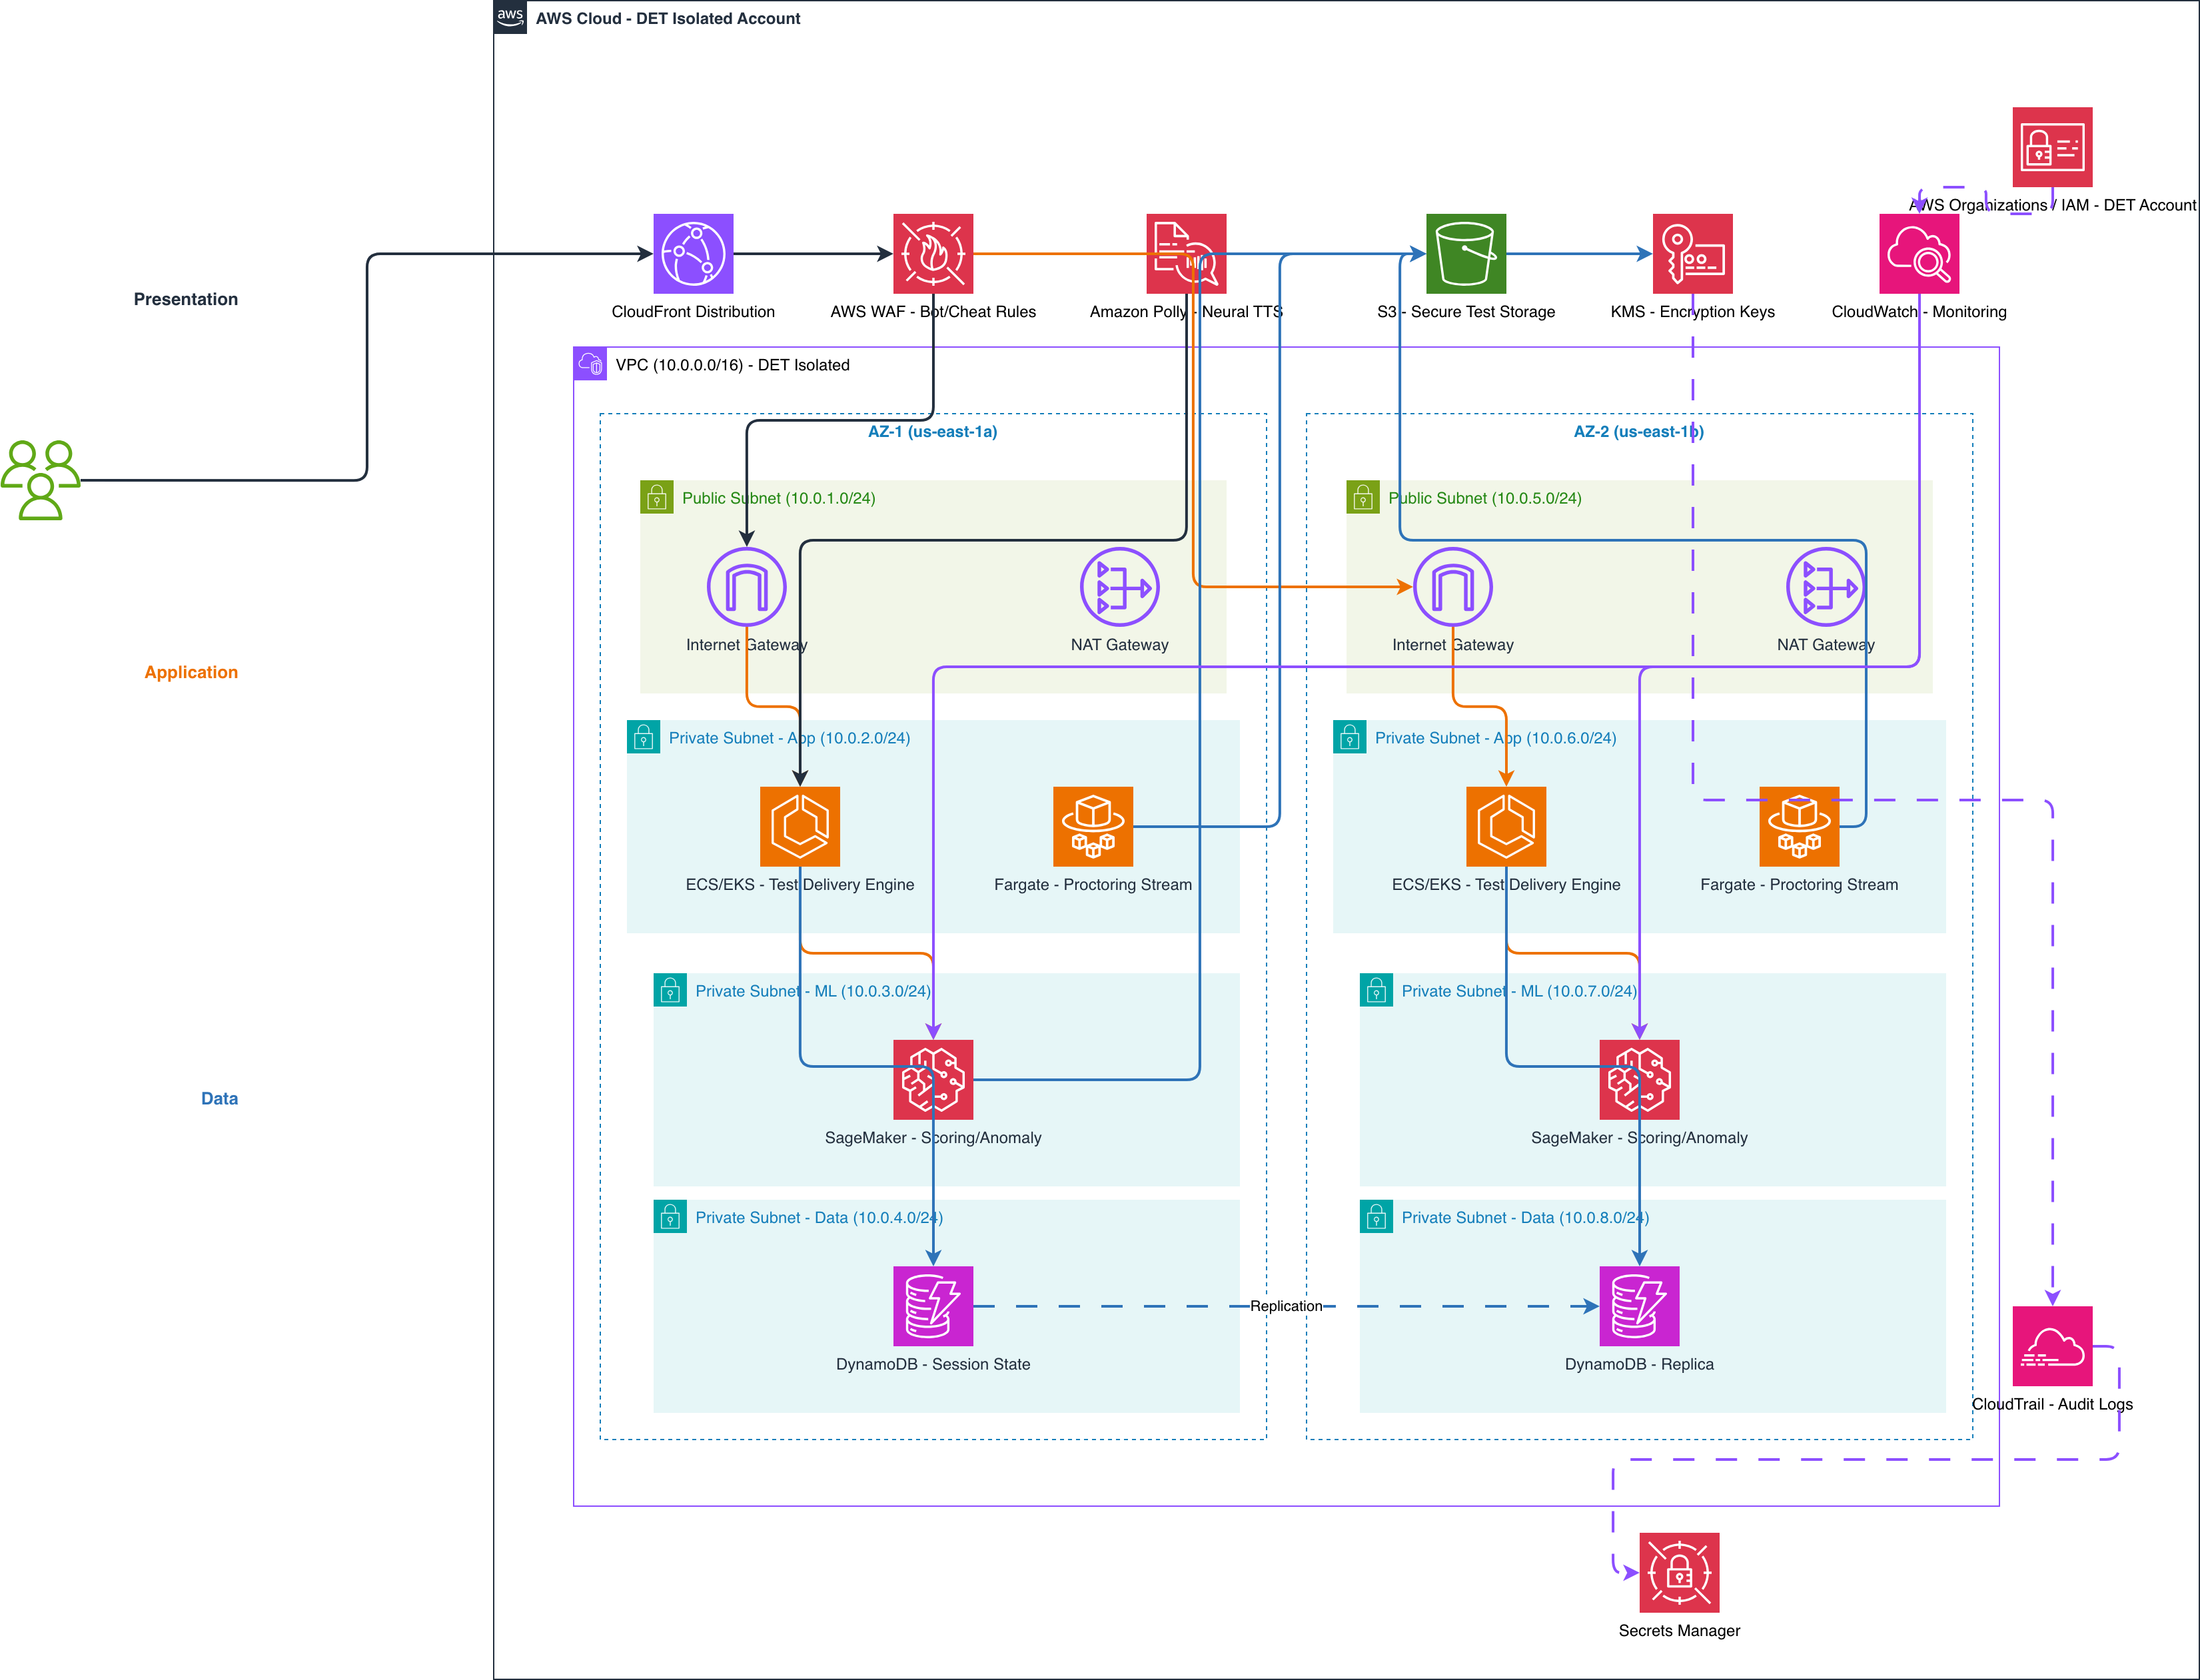Click the green users group icon
Screen dimensions: 2200x1680
41,480
